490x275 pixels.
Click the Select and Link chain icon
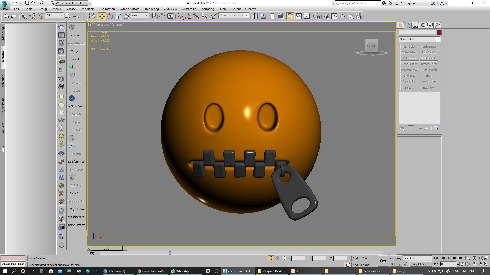pos(24,16)
